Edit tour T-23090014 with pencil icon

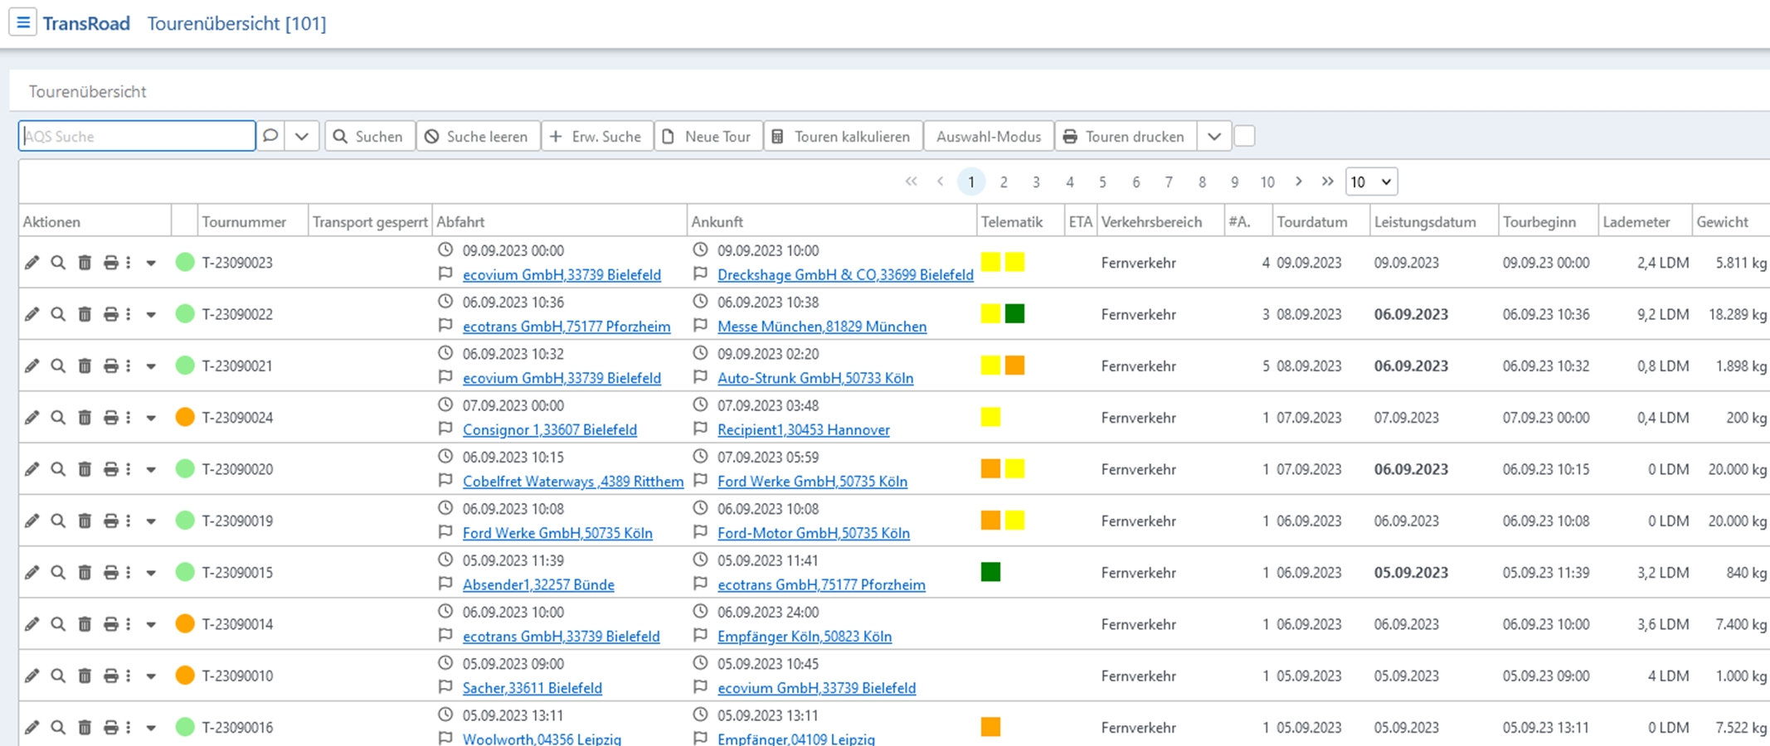(x=32, y=624)
